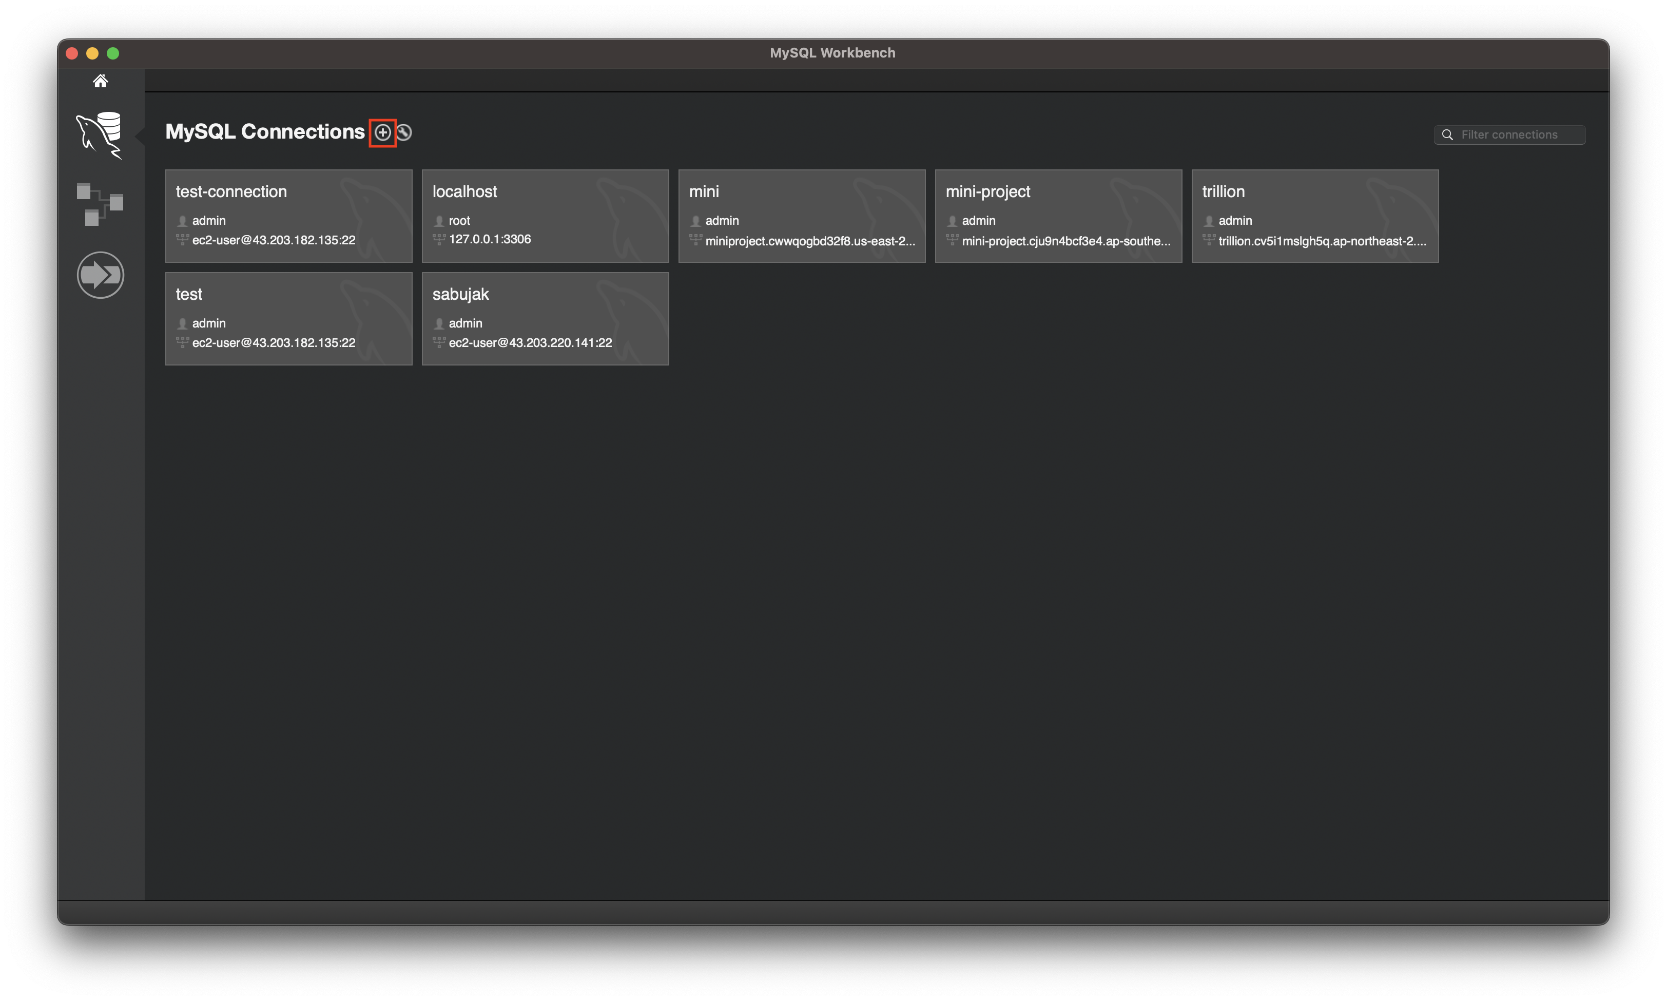Open the localhost connection tile

click(545, 216)
